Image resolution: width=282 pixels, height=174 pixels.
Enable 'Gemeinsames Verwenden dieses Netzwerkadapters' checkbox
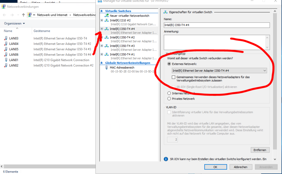(x=174, y=77)
